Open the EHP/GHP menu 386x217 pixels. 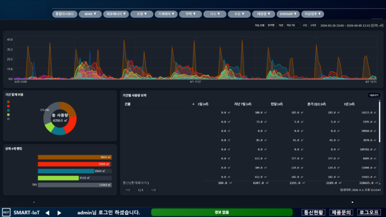pyautogui.click(x=288, y=14)
